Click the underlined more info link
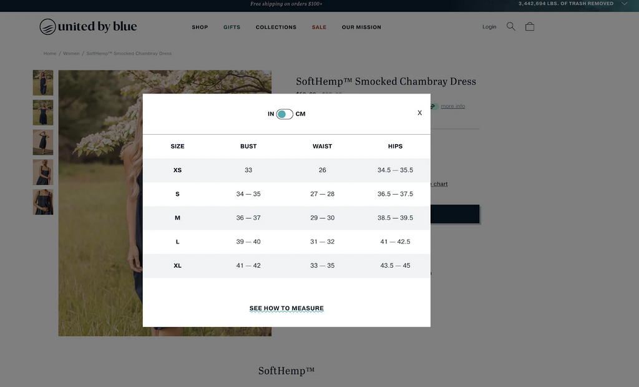Viewport: 639px width, 387px height. 452,105
